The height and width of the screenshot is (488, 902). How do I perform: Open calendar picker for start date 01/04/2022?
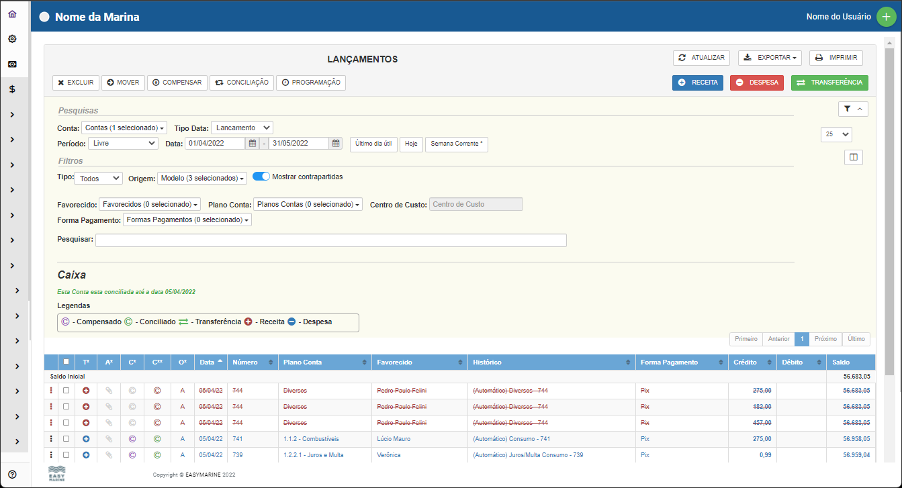252,143
